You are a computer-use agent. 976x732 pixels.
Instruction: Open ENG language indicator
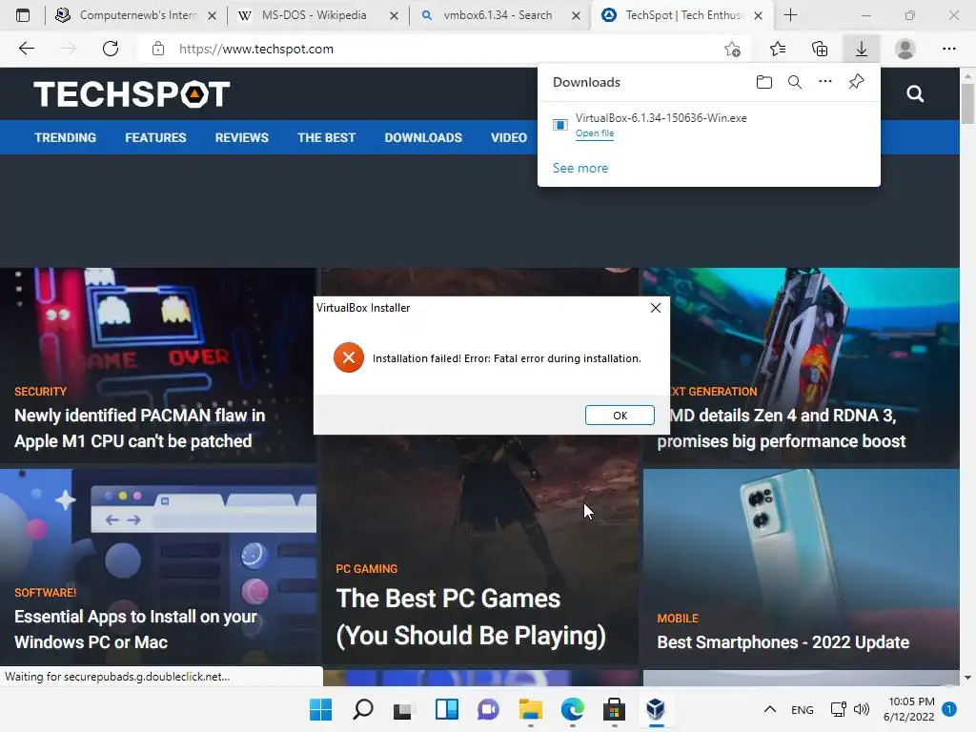point(802,709)
